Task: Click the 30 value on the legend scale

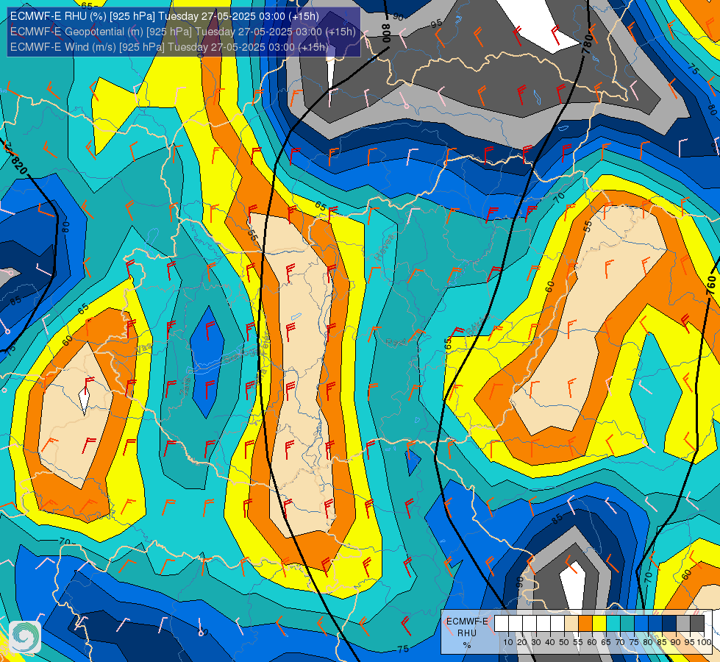Action: 536,642
